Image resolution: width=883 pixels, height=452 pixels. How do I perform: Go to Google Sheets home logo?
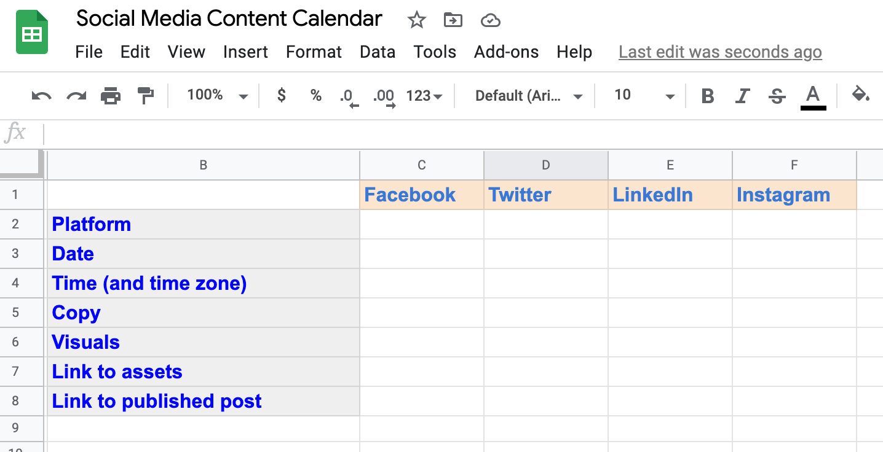pyautogui.click(x=32, y=33)
